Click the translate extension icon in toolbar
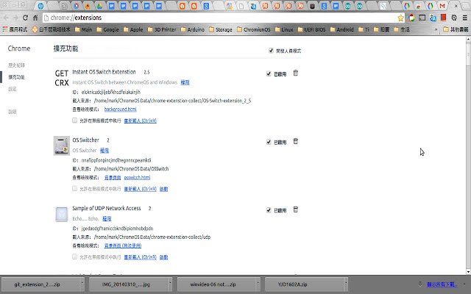 tap(433, 18)
